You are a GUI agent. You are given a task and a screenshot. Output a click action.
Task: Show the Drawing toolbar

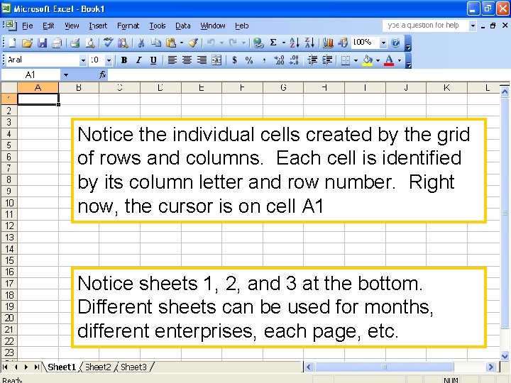[x=343, y=43]
